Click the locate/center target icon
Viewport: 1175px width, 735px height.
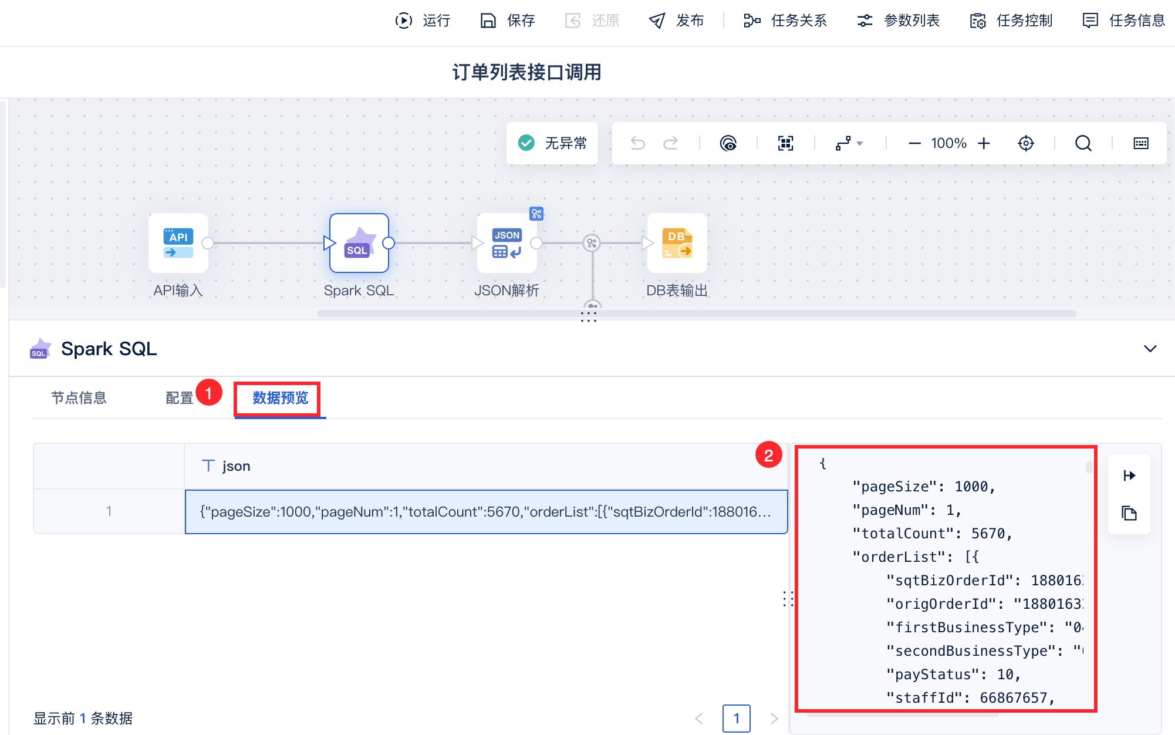1025,143
